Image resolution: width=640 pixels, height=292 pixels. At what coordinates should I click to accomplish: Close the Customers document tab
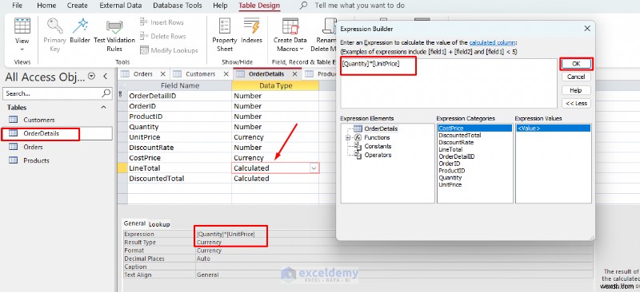click(x=226, y=74)
